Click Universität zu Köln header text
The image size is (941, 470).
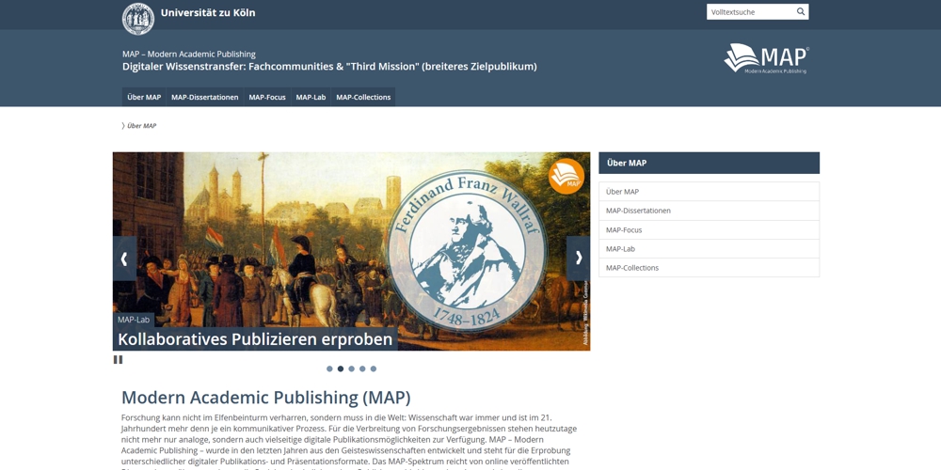pos(208,12)
